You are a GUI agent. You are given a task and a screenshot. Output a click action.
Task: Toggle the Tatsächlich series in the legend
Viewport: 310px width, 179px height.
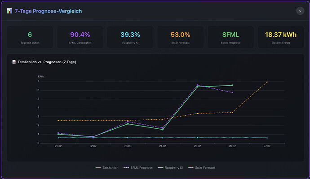pos(107,167)
